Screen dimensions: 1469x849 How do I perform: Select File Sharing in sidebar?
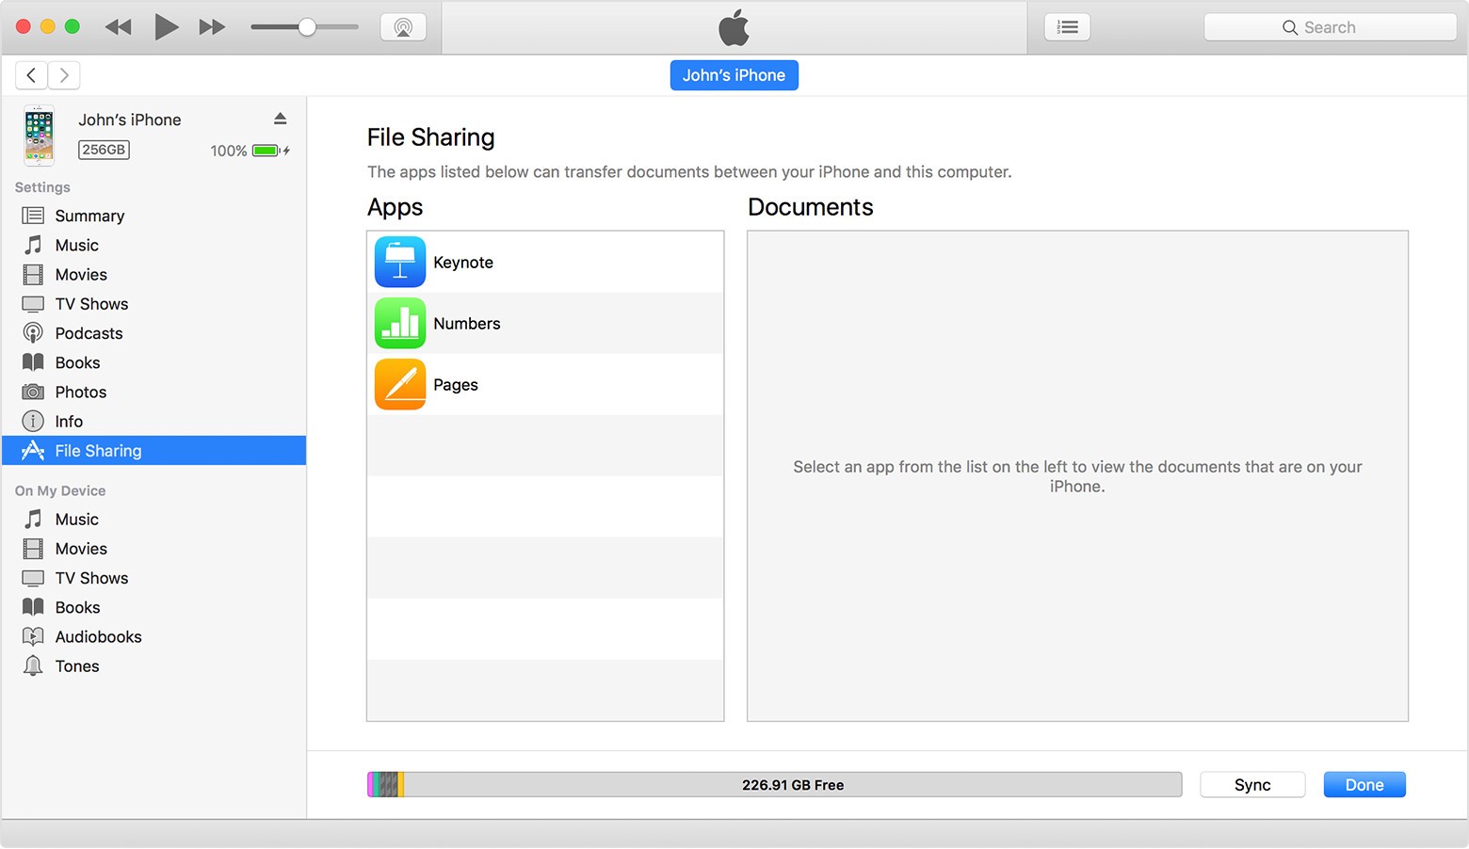point(154,451)
